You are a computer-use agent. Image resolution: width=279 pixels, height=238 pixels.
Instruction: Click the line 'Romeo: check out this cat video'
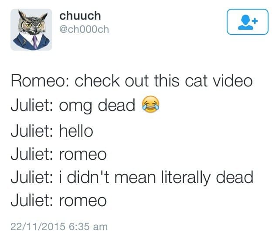coord(132,81)
